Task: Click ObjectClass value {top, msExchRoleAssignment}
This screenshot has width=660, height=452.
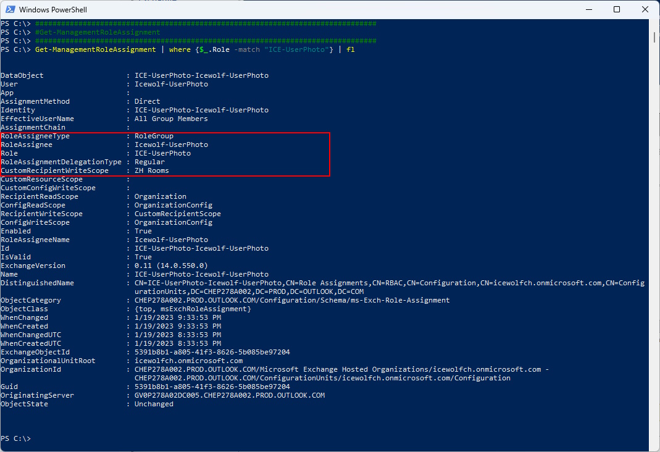Action: coord(193,309)
